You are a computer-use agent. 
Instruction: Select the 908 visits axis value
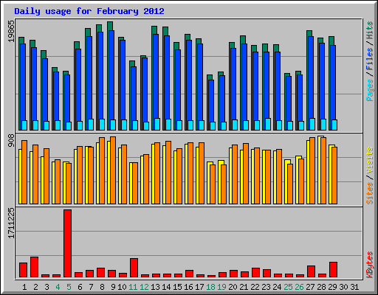(11, 141)
